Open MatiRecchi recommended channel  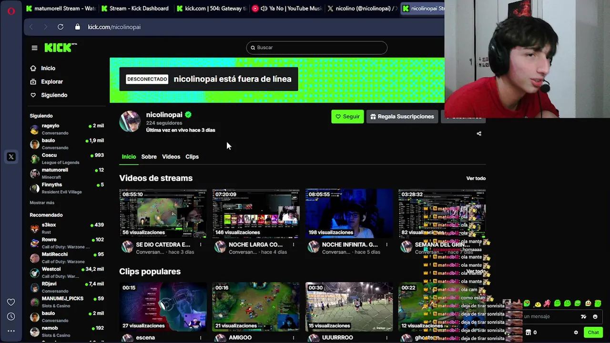tap(67, 257)
